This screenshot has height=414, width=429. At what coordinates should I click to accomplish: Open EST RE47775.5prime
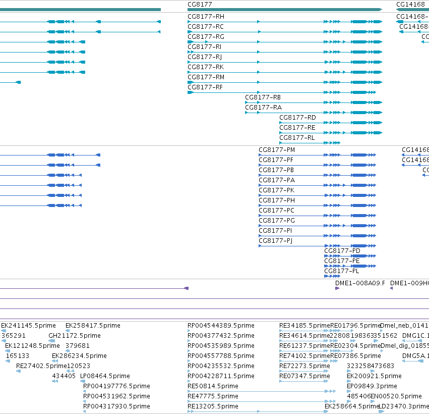(213, 396)
